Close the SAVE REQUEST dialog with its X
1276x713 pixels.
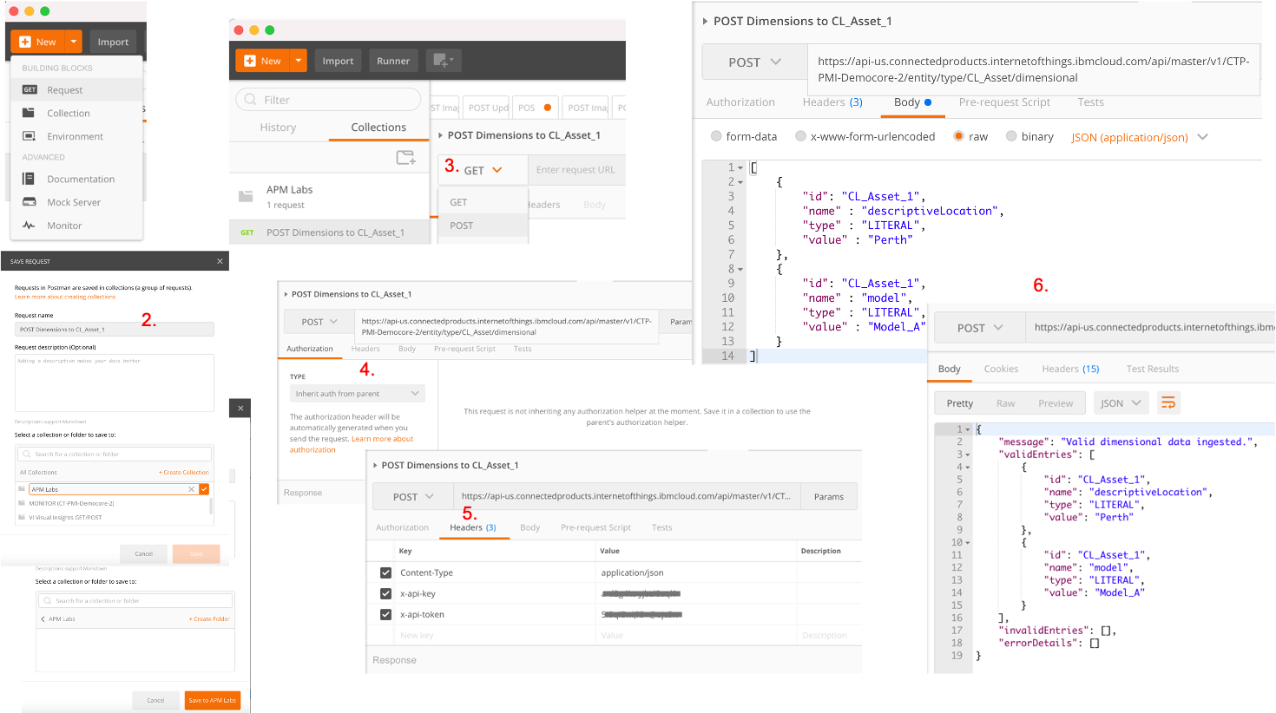tap(220, 261)
